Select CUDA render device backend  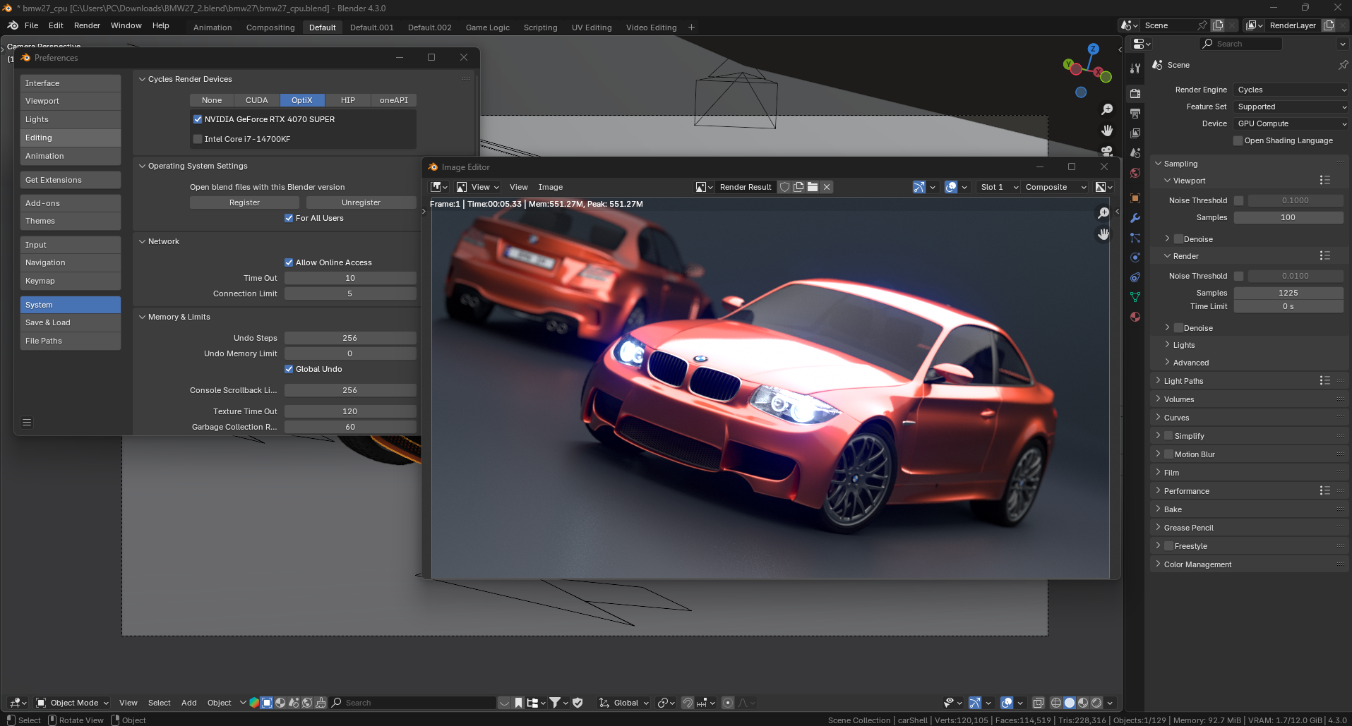pos(257,100)
